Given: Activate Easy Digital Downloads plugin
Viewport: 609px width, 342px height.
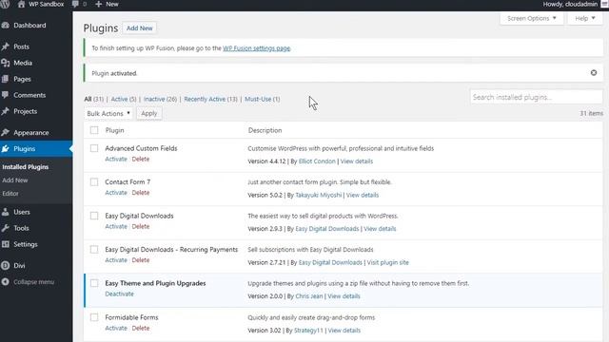Looking at the screenshot, I should click(x=116, y=226).
